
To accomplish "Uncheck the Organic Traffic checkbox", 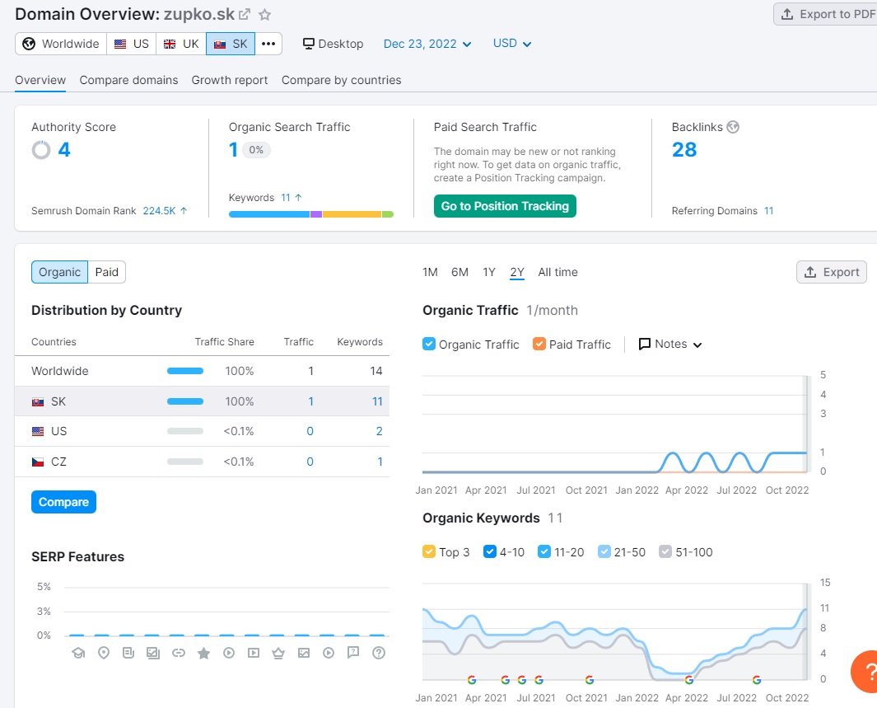I will [x=429, y=345].
